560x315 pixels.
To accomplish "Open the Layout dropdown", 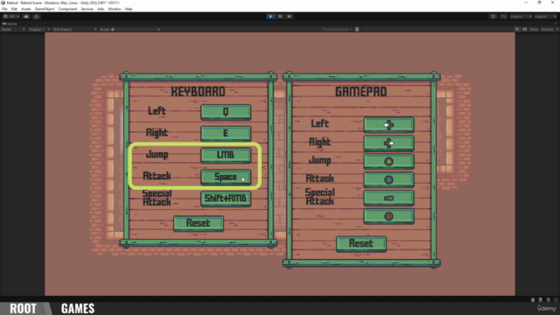I will tap(545, 17).
